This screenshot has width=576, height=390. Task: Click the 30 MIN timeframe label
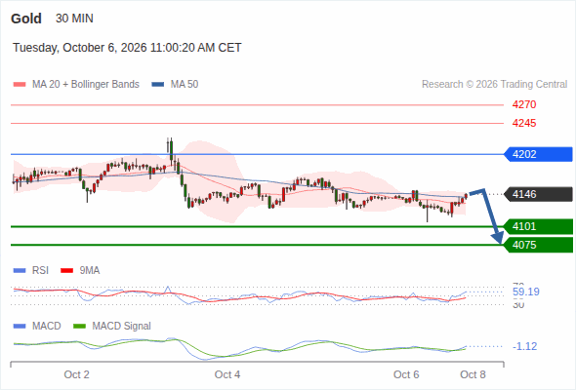[x=74, y=19]
